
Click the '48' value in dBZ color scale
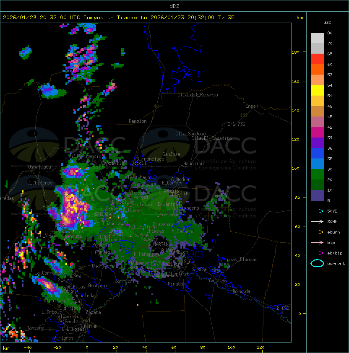pos(330,106)
